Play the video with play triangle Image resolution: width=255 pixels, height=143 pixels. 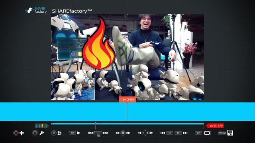click(x=79, y=133)
